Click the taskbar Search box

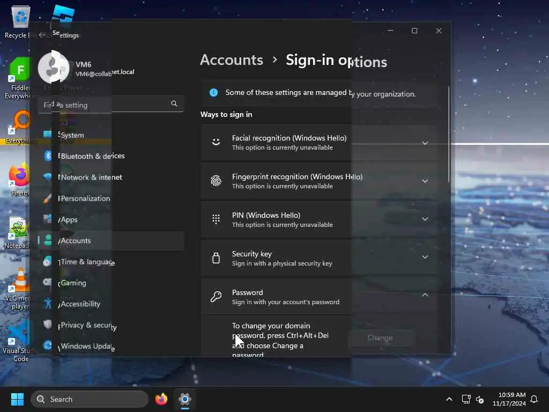pos(90,399)
